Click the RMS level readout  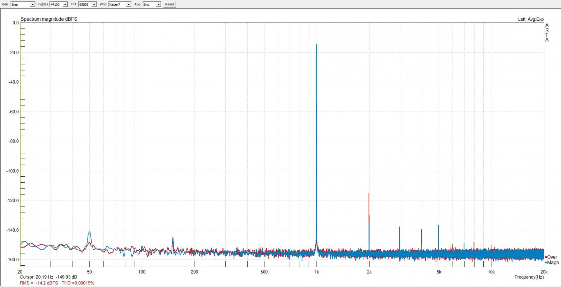(39, 283)
